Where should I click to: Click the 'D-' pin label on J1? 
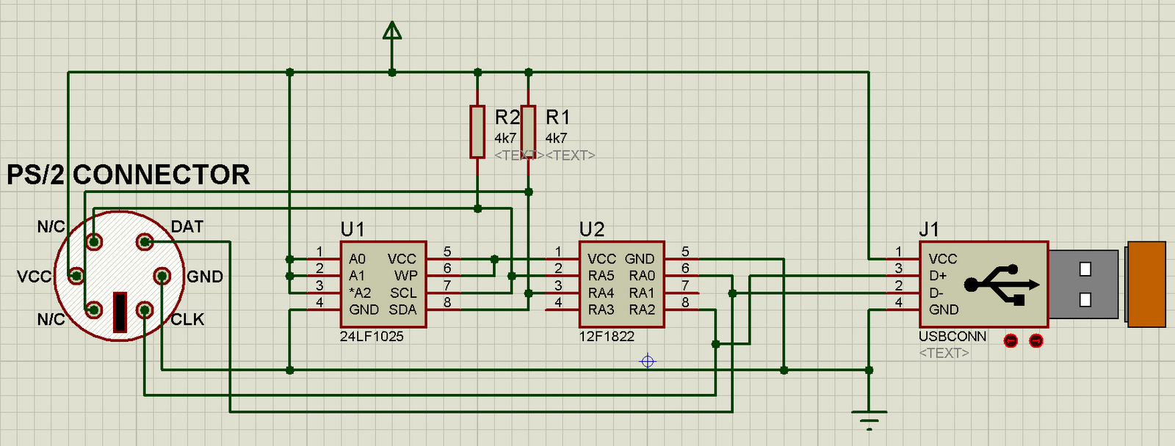click(x=936, y=293)
